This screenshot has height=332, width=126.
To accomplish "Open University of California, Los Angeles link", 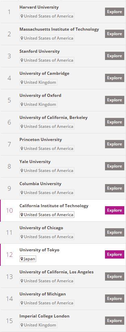I will coord(56,272).
